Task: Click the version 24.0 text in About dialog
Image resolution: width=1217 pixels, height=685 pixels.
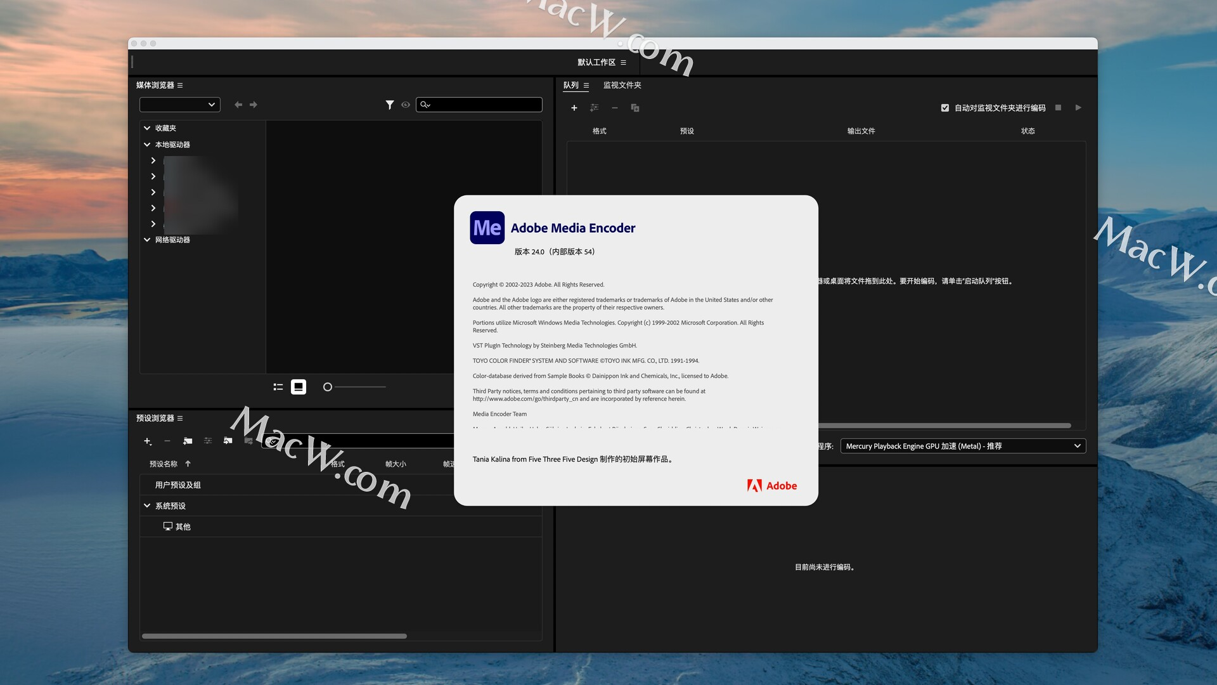Action: pyautogui.click(x=555, y=252)
